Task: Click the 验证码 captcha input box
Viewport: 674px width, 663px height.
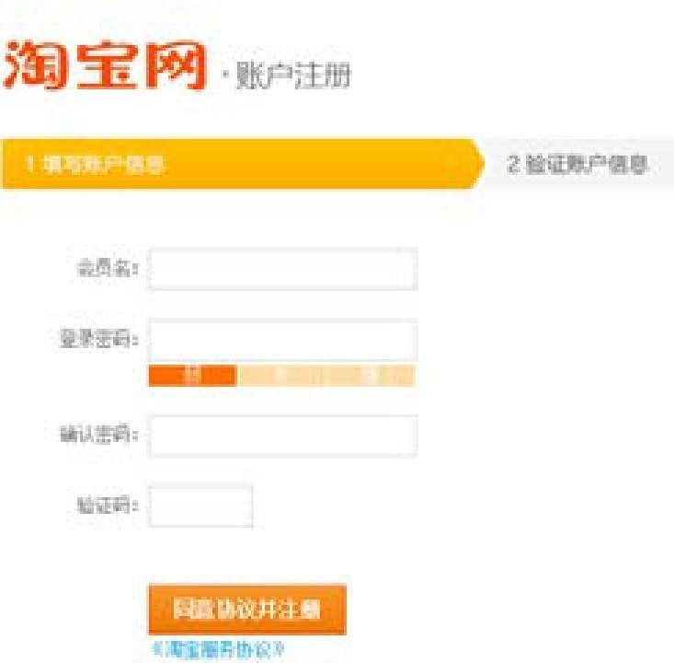Action: click(x=200, y=506)
